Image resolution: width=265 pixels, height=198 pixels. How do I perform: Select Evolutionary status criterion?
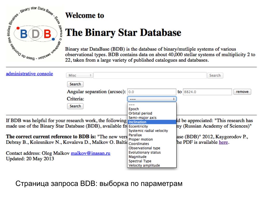[x=152, y=152]
